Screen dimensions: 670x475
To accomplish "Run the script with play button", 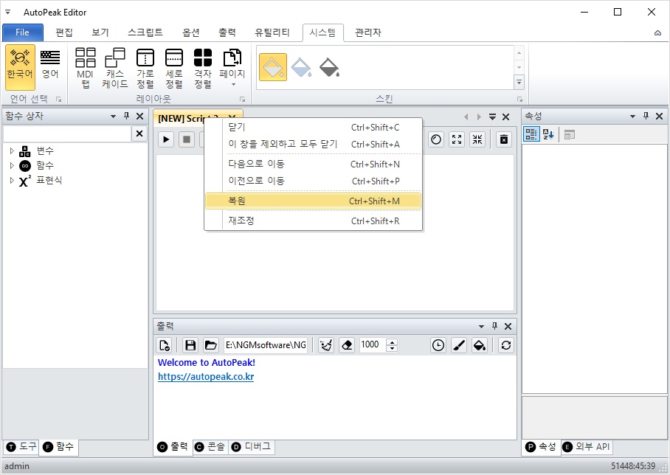I will point(166,139).
